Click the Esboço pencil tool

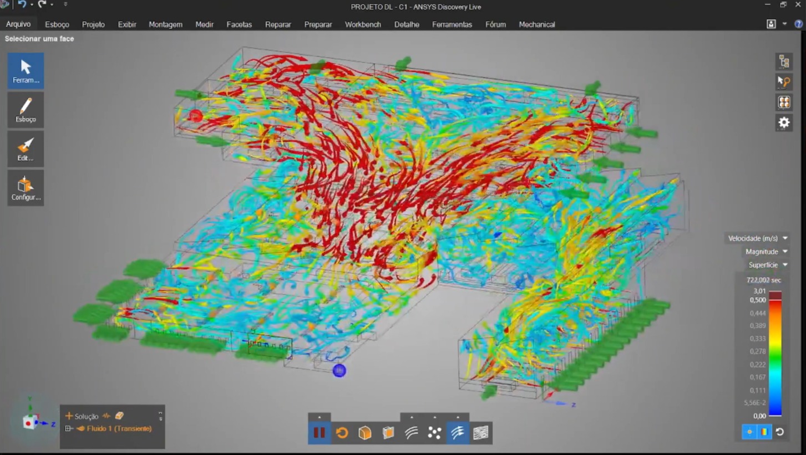coord(26,110)
